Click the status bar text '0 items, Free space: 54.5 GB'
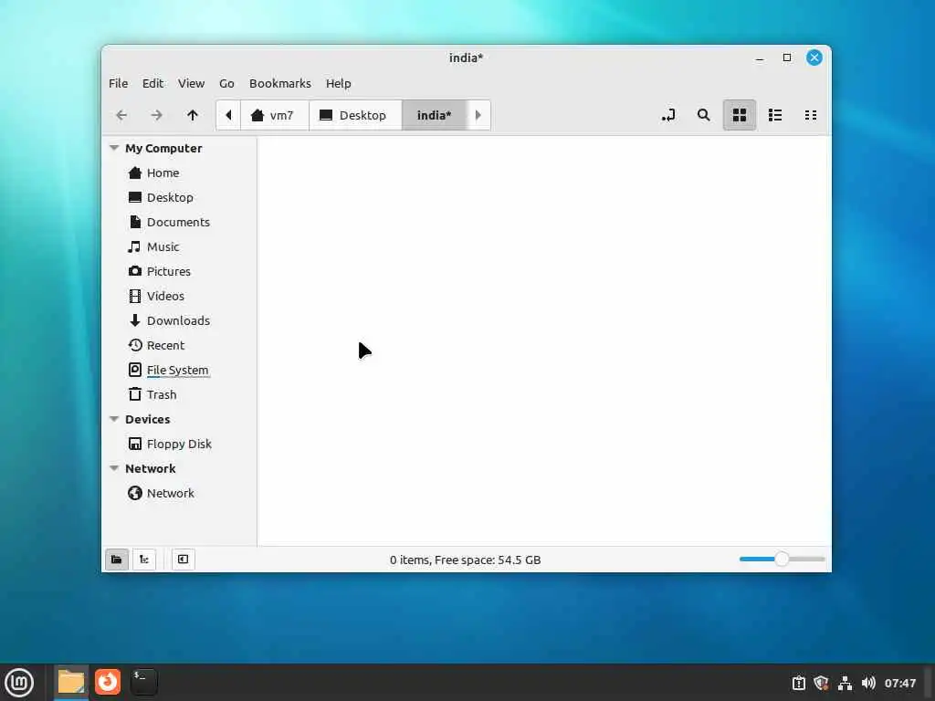935x701 pixels. [x=465, y=560]
